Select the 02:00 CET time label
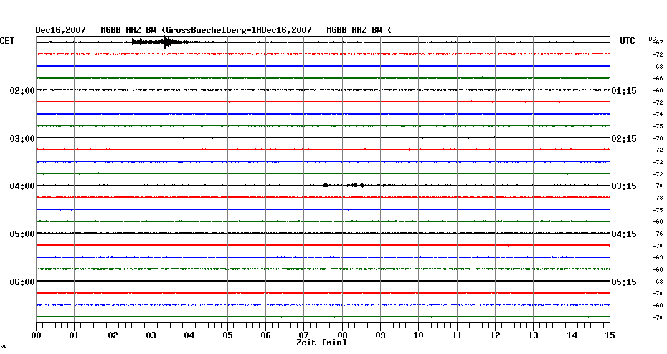 (22, 91)
